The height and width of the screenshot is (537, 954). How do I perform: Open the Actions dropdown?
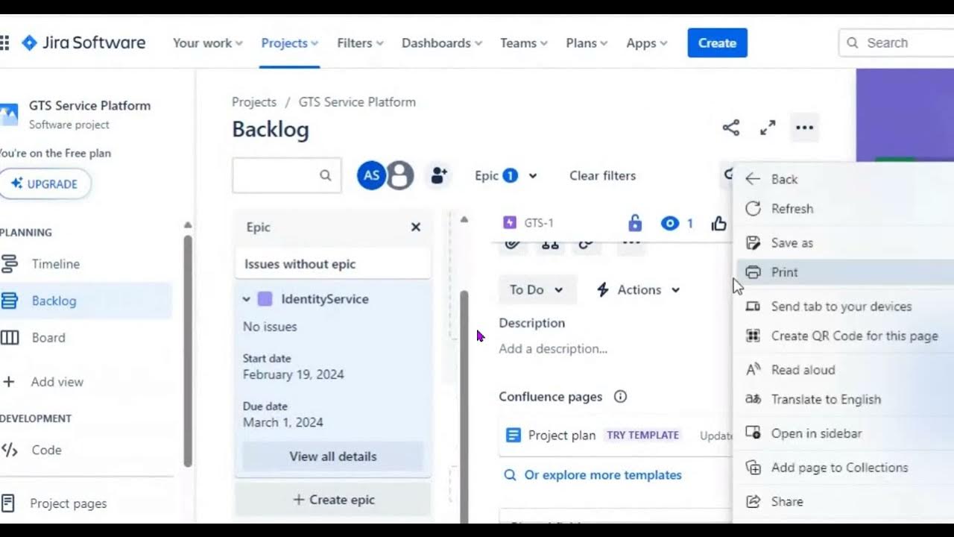pos(639,290)
